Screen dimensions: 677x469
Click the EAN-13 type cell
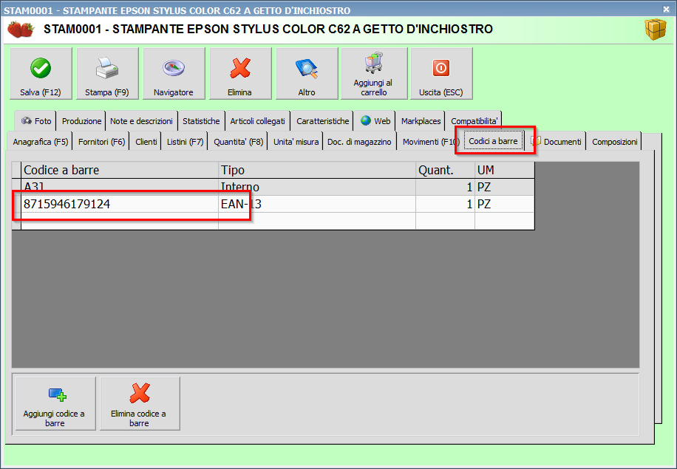pyautogui.click(x=317, y=204)
